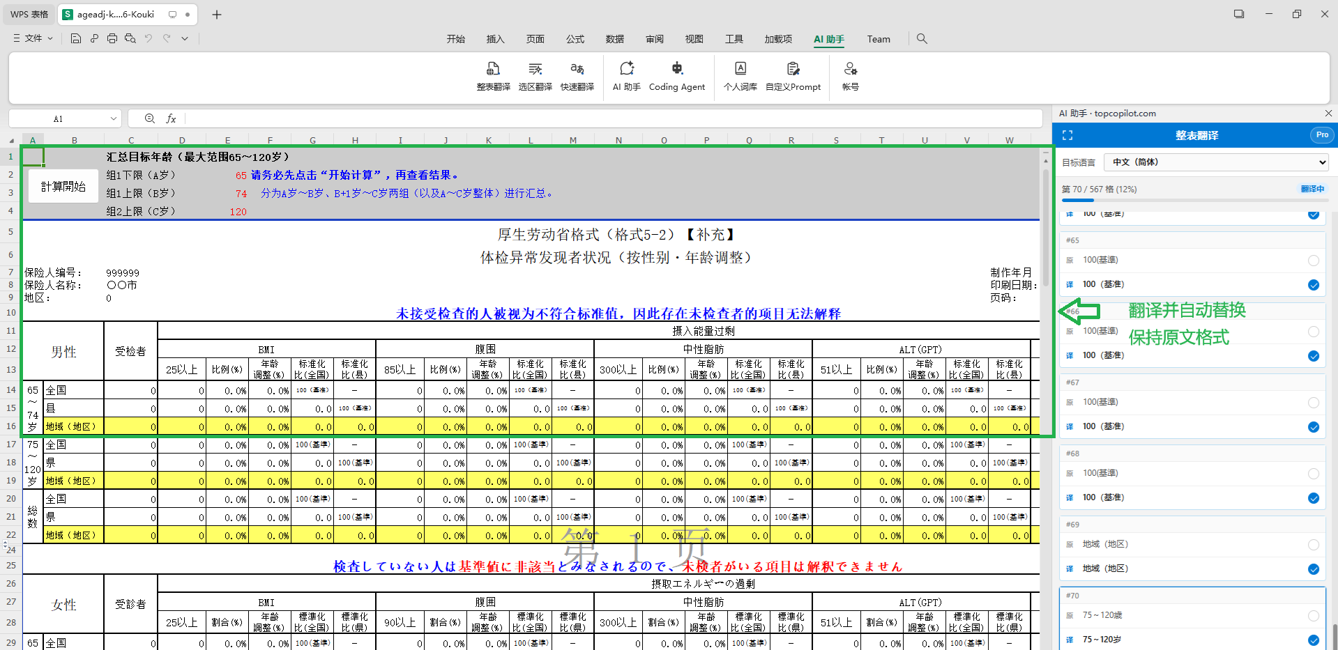This screenshot has width=1338, height=650.
Task: Open the 工具 ribbon tab
Action: [x=734, y=39]
